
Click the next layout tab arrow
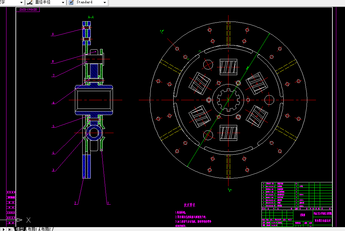point(4,229)
